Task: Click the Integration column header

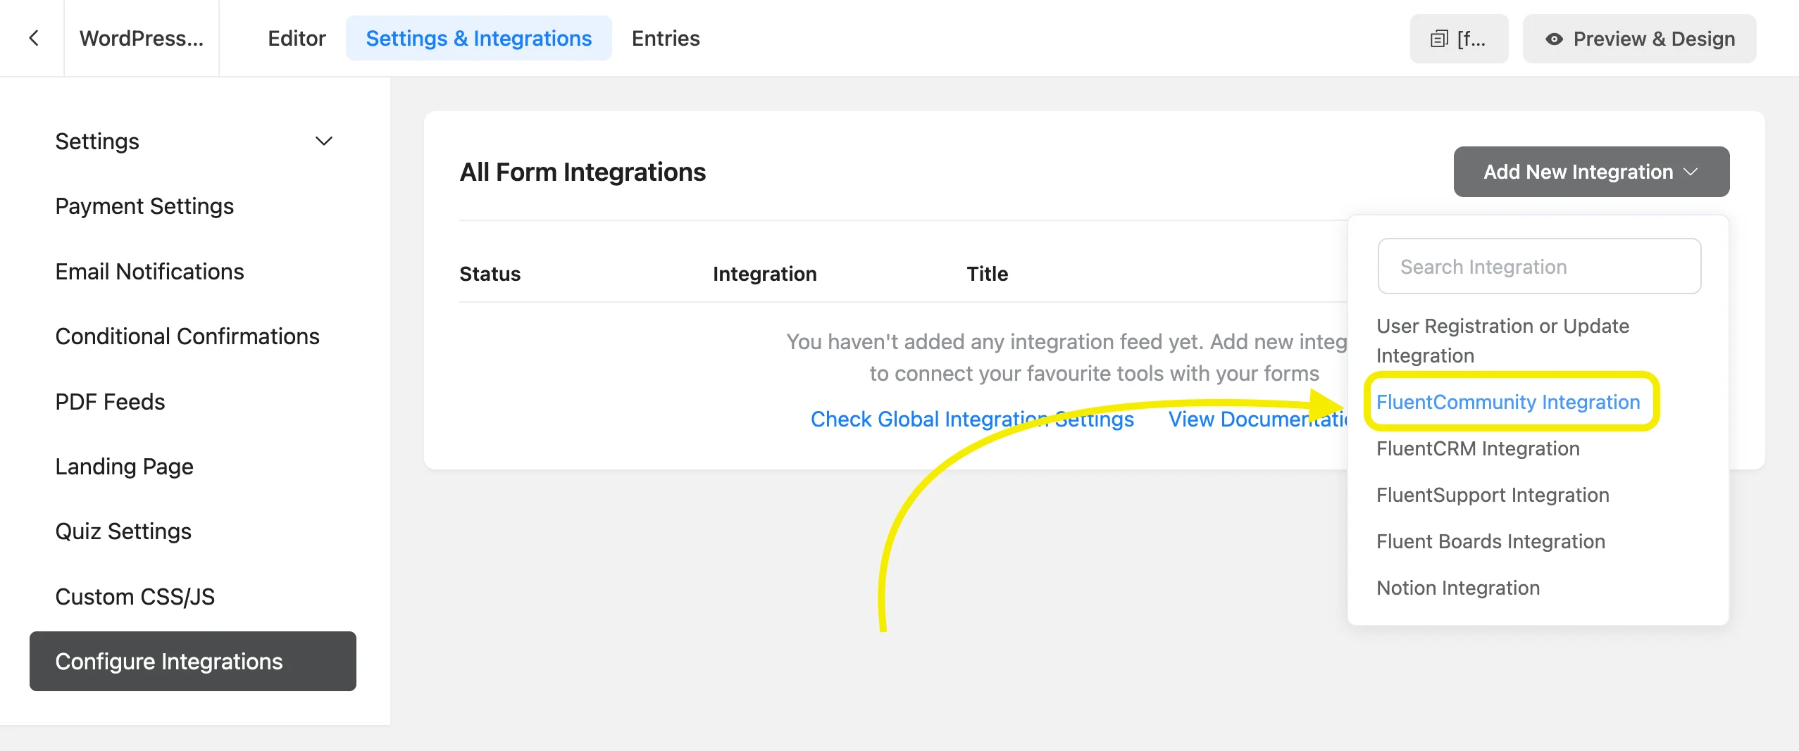Action: click(x=764, y=274)
